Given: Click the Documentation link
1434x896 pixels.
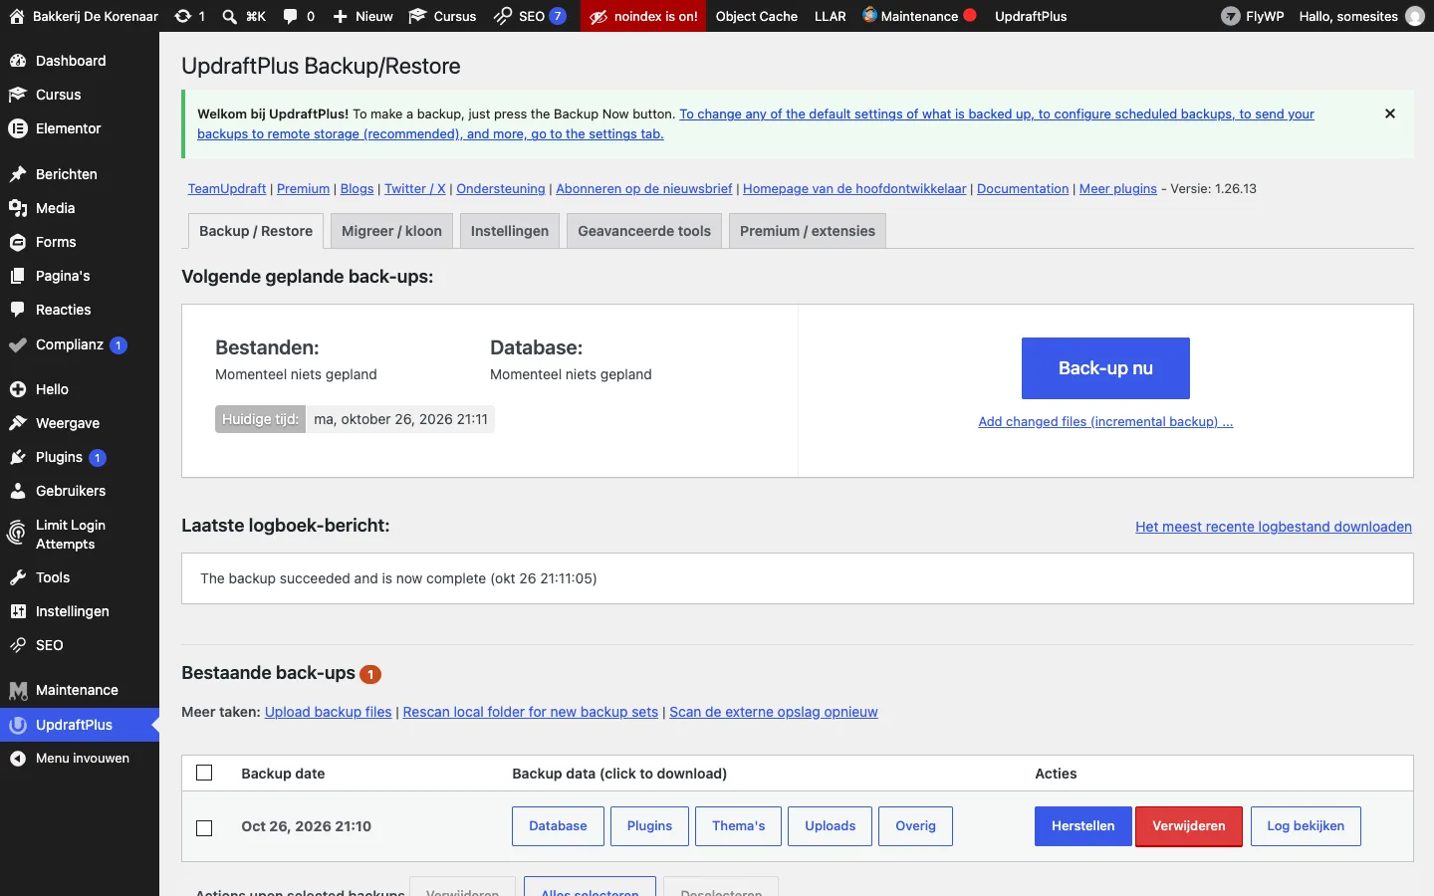Looking at the screenshot, I should (1023, 189).
